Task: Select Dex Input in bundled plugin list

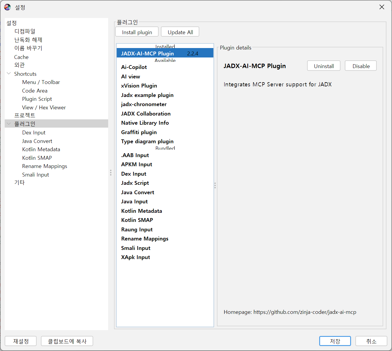Action: click(x=165, y=174)
